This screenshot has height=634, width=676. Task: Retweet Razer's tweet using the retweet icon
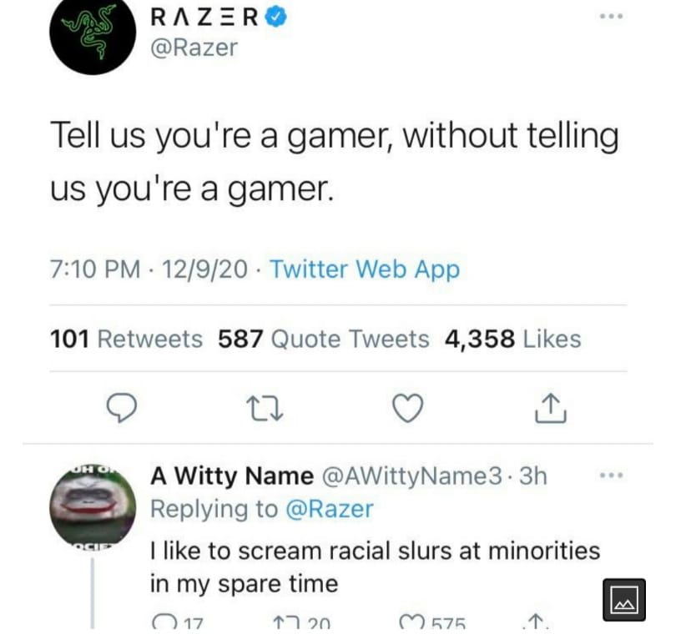265,409
